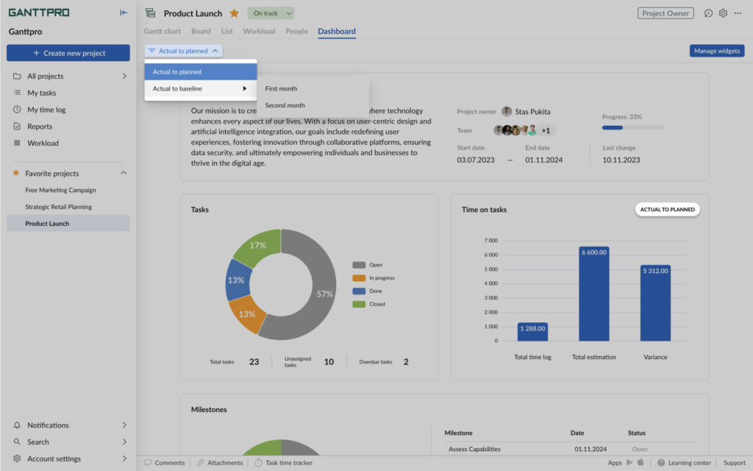Collapse the sidebar with the arrow icon
Viewport: 753px width, 471px height.
pyautogui.click(x=124, y=13)
